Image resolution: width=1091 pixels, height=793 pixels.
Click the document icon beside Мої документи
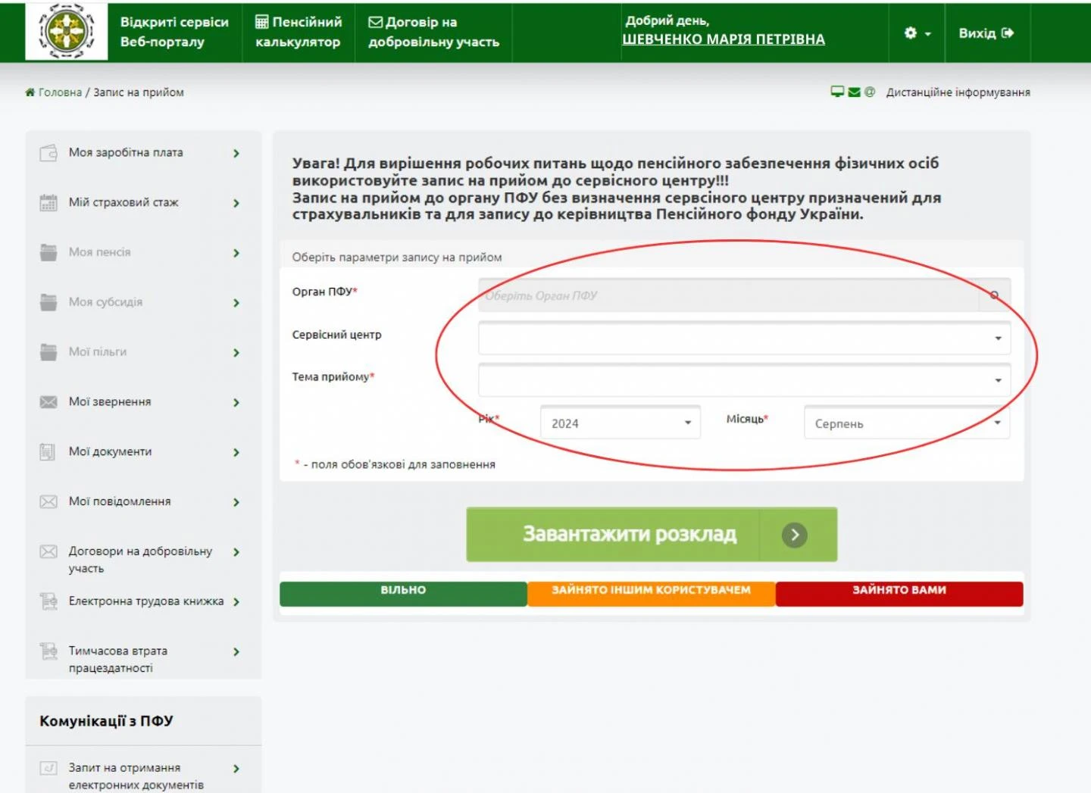click(x=48, y=452)
